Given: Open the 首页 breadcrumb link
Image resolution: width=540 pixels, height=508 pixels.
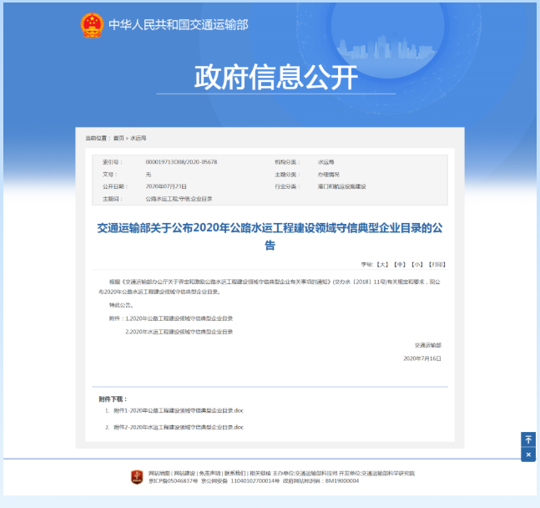Looking at the screenshot, I should (x=119, y=138).
